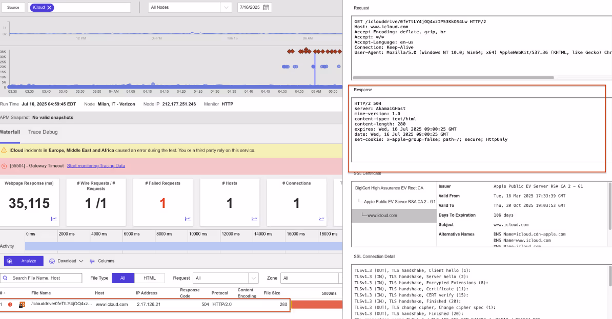Select the All file type filter
Viewport: 612px width, 319px height.
click(x=123, y=278)
